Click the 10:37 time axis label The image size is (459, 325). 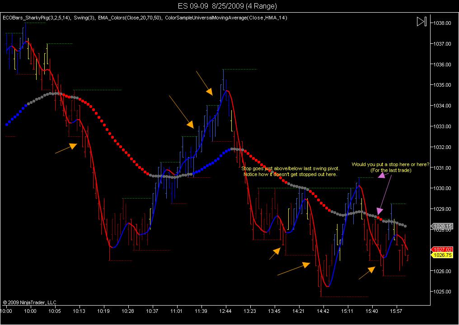152,311
